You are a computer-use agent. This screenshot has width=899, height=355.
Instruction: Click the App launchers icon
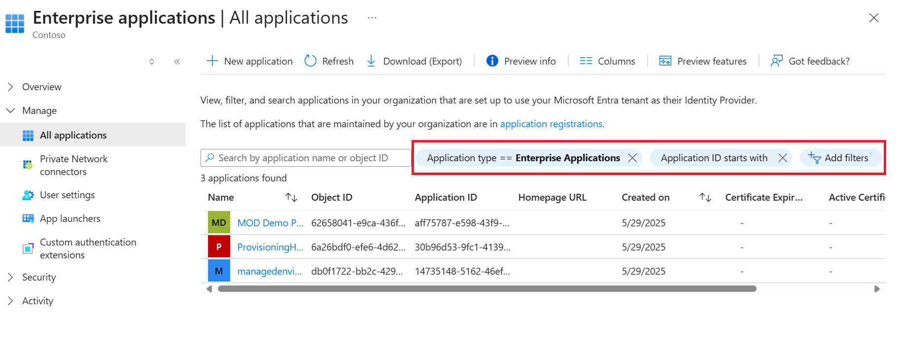28,218
